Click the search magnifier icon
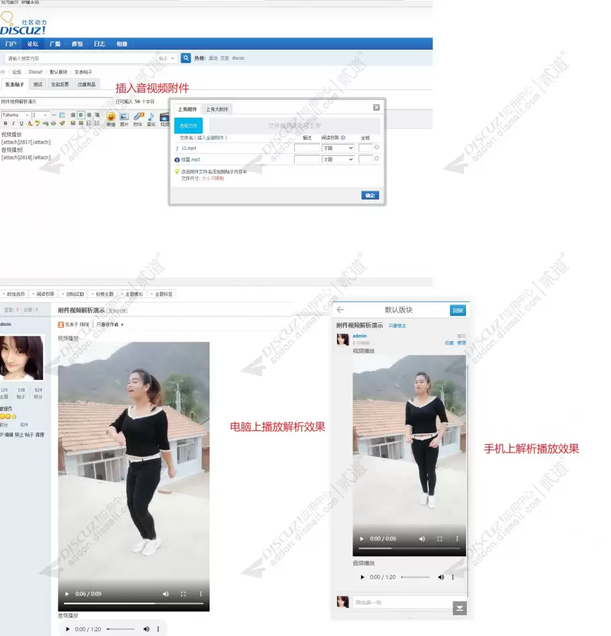Image resolution: width=611 pixels, height=636 pixels. [186, 58]
